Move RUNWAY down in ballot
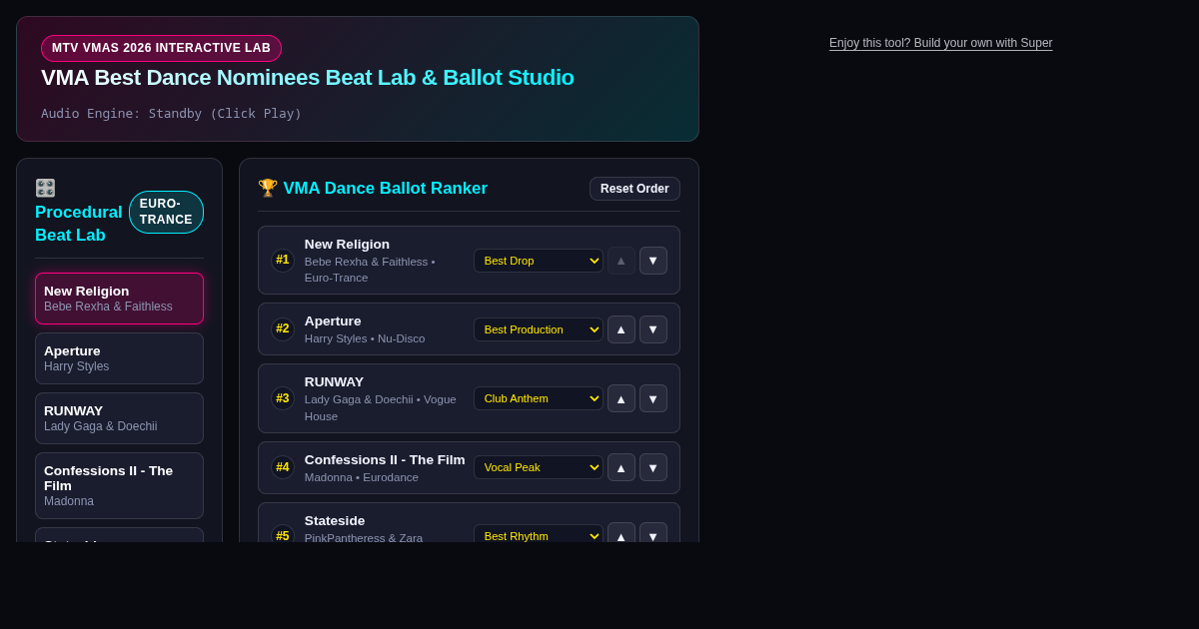 653,398
